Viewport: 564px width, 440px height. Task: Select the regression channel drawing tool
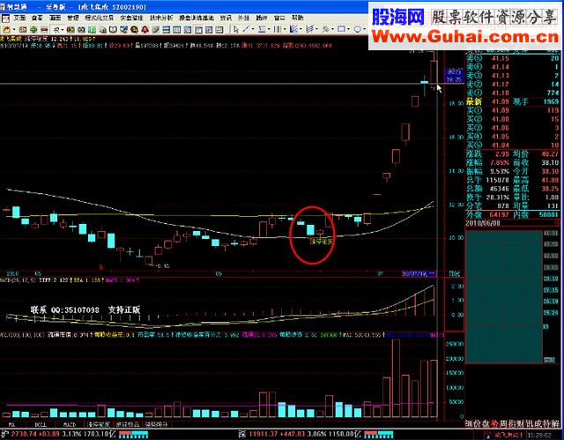[309, 29]
